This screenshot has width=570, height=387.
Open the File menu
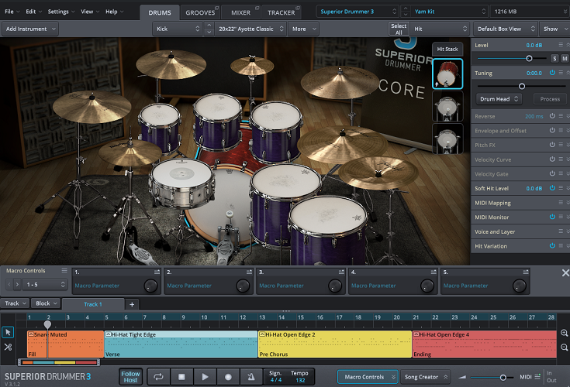point(12,12)
